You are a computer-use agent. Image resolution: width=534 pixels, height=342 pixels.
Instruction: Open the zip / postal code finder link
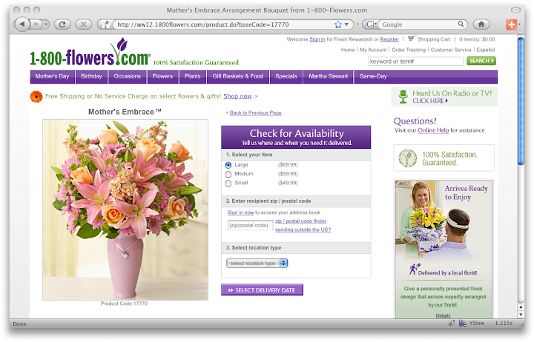pos(300,221)
